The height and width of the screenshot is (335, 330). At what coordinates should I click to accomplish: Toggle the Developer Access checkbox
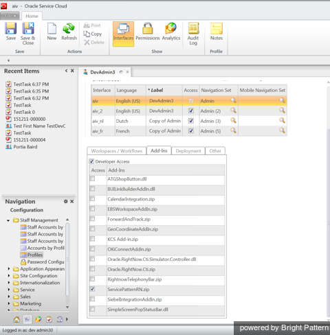(x=91, y=161)
